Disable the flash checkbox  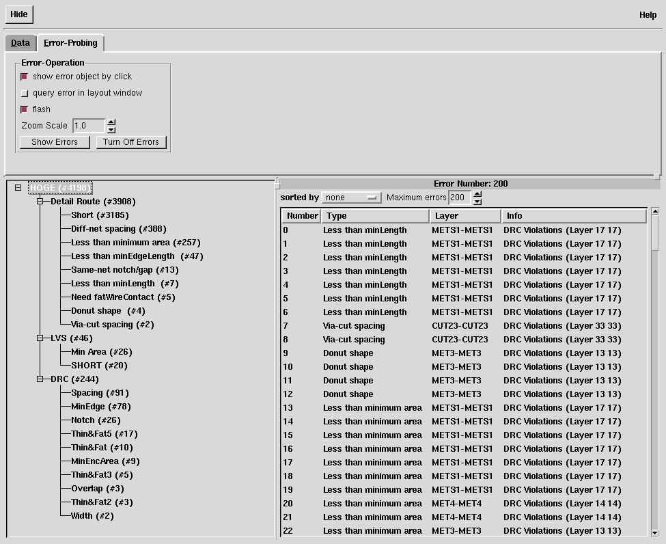(25, 109)
